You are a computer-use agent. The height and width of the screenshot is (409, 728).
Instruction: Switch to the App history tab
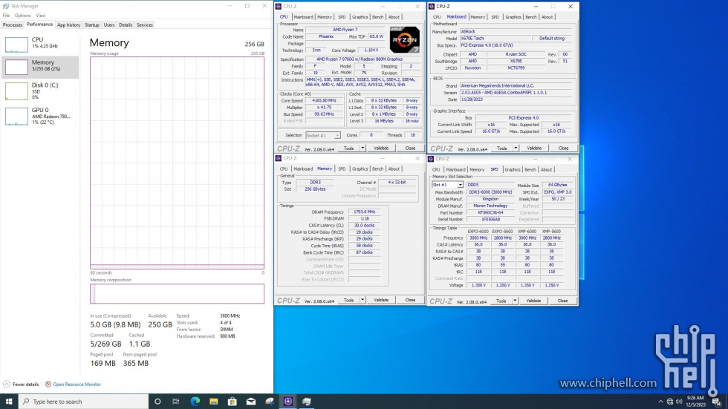tap(68, 25)
